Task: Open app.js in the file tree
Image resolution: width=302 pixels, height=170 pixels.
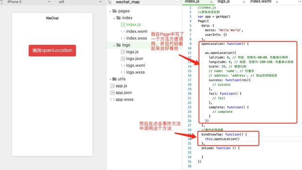Action: [x=121, y=86]
